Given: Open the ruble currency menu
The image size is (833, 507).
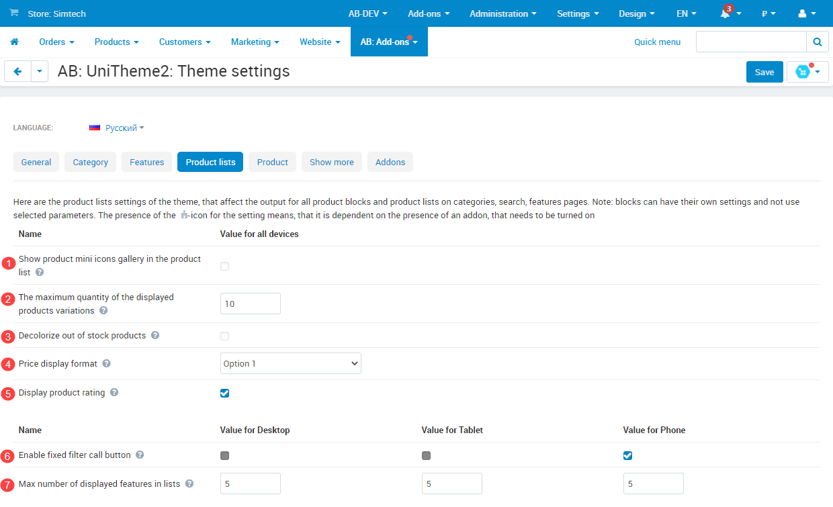Looking at the screenshot, I should 769,13.
